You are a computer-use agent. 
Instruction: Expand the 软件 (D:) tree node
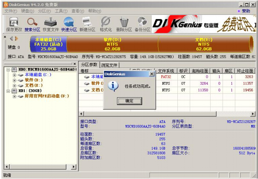tap(14, 80)
